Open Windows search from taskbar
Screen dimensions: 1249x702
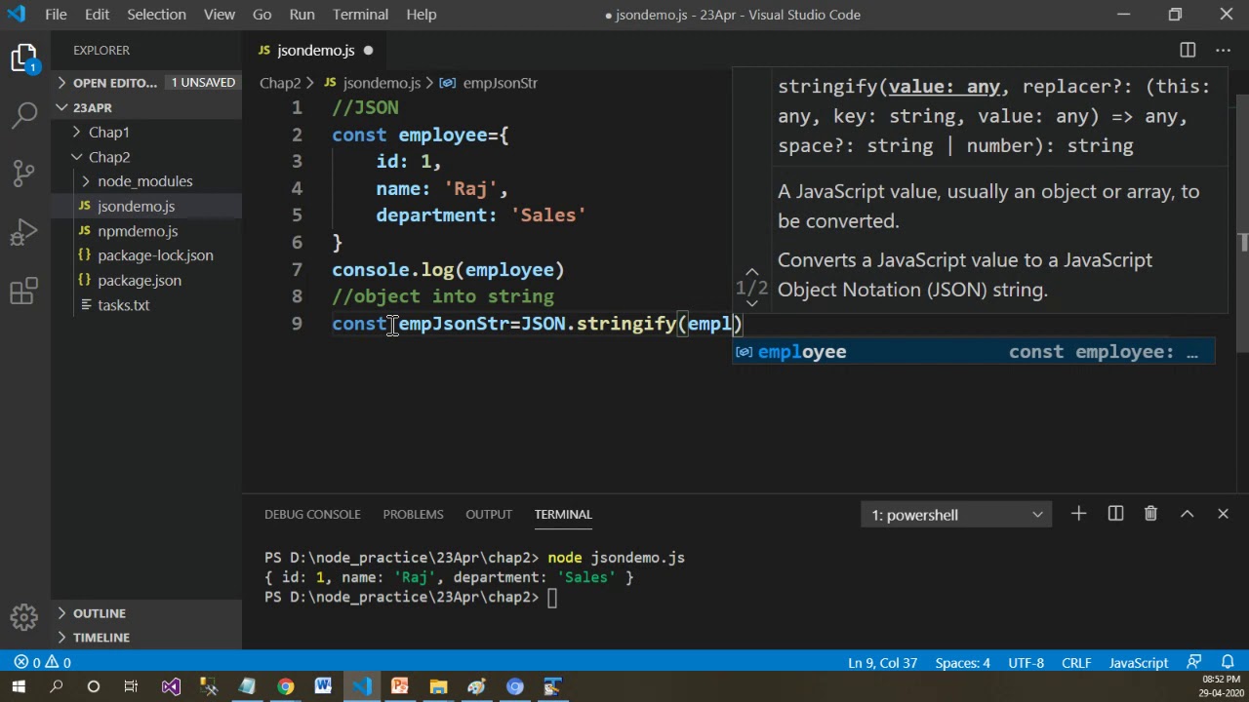pyautogui.click(x=56, y=687)
